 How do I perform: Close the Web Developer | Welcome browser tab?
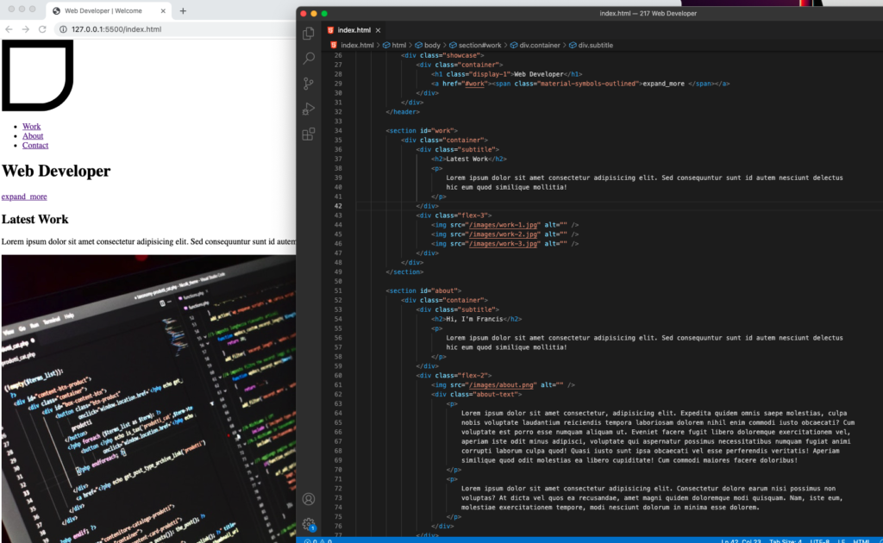point(163,10)
